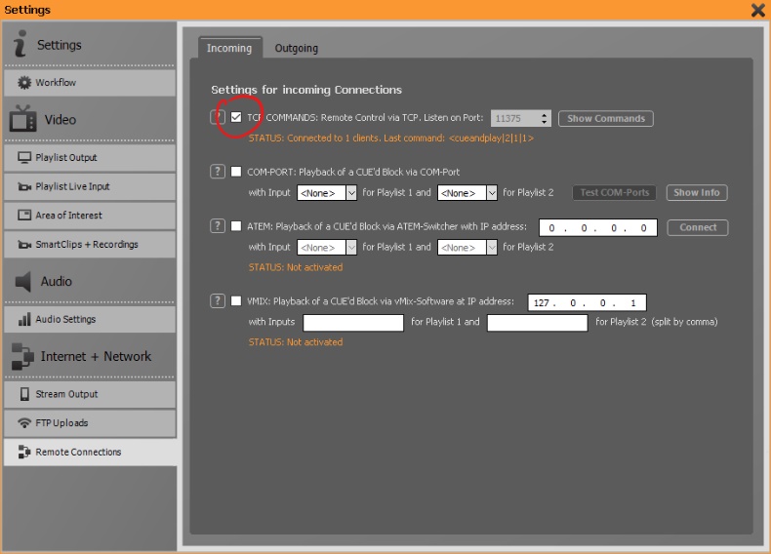The image size is (771, 554).
Task: Open the Playlist Output page
Action: pyautogui.click(x=90, y=157)
